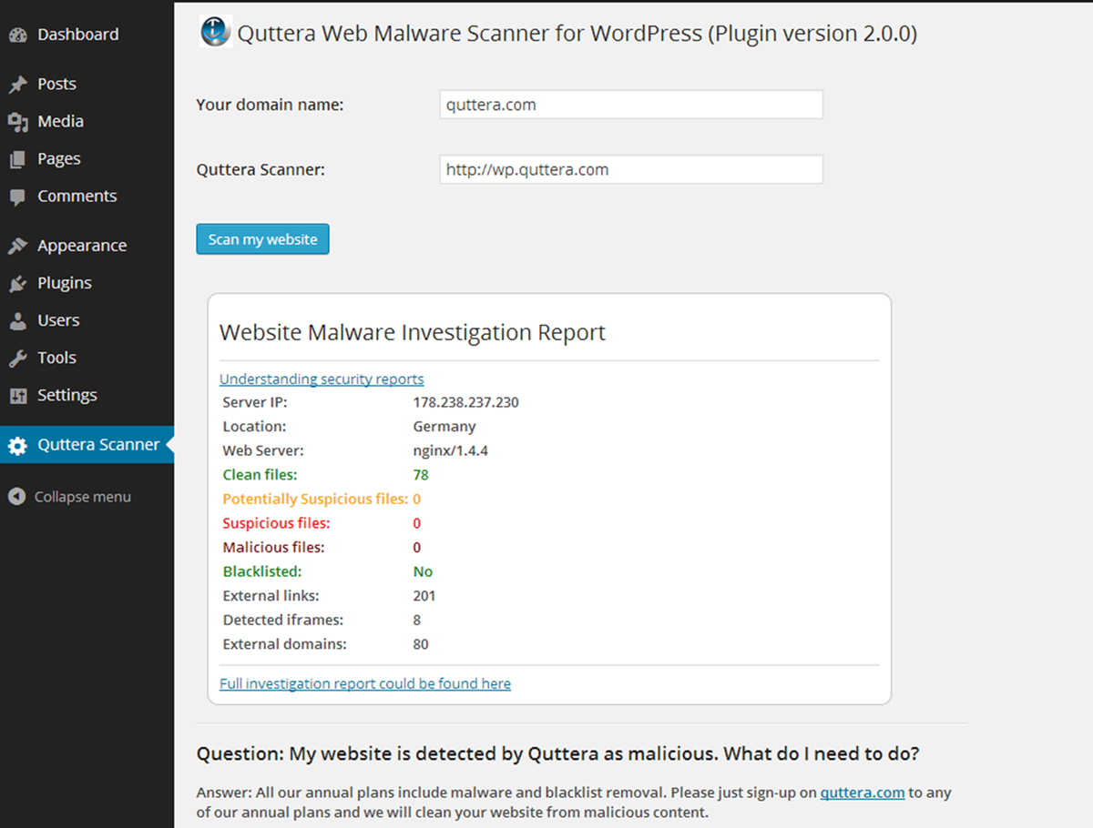Click the Pages icon in sidebar
Screen dimensions: 1093x828
[17, 159]
